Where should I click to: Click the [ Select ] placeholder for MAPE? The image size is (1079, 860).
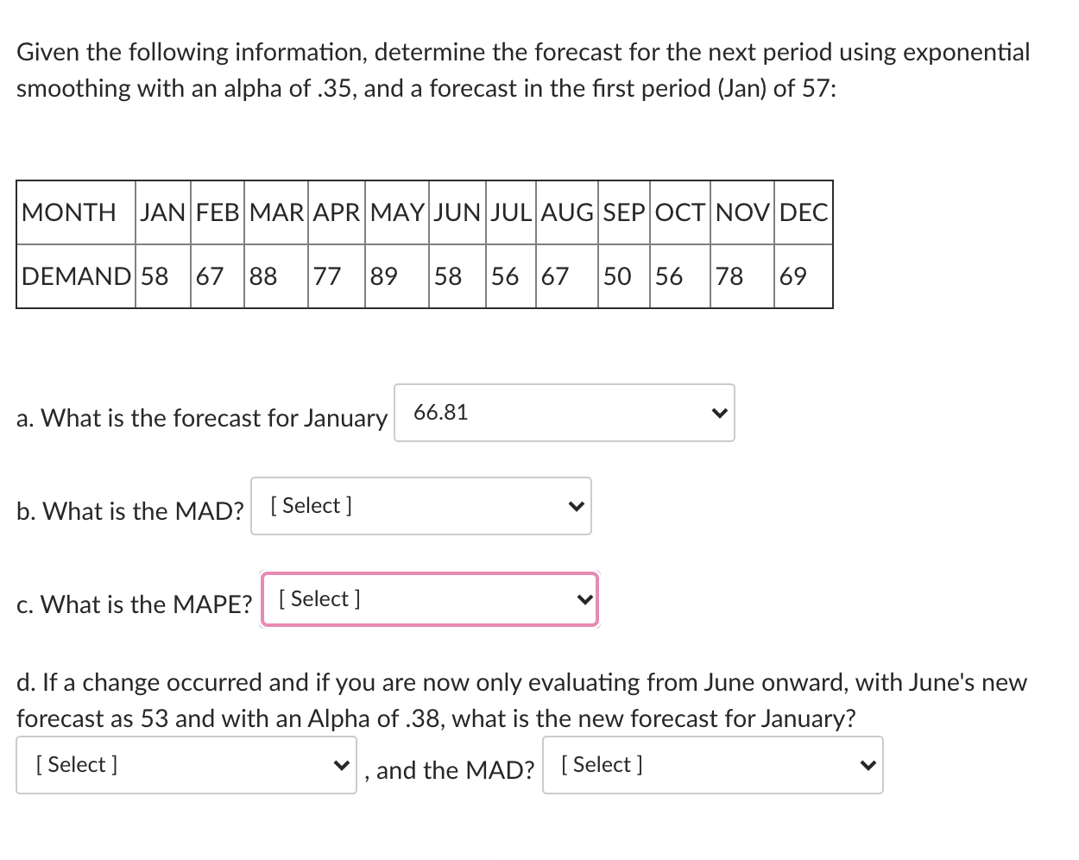coord(318,598)
